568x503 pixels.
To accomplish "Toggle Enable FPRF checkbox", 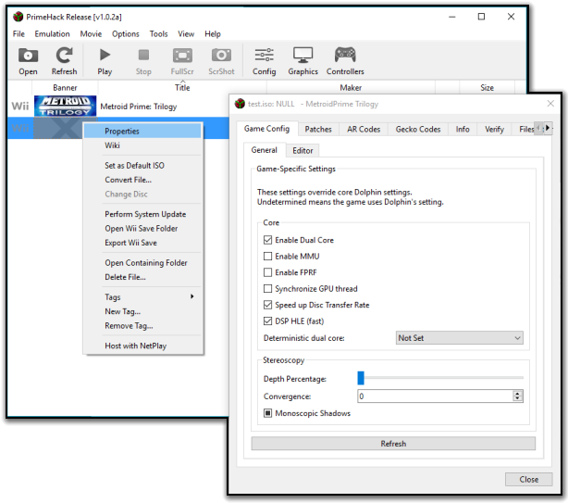I will click(x=267, y=272).
